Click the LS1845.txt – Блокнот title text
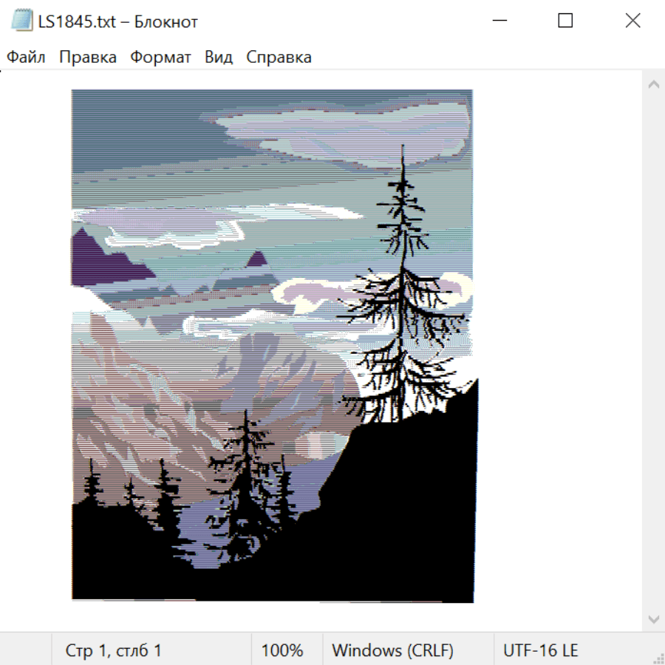665x665 pixels. (118, 21)
